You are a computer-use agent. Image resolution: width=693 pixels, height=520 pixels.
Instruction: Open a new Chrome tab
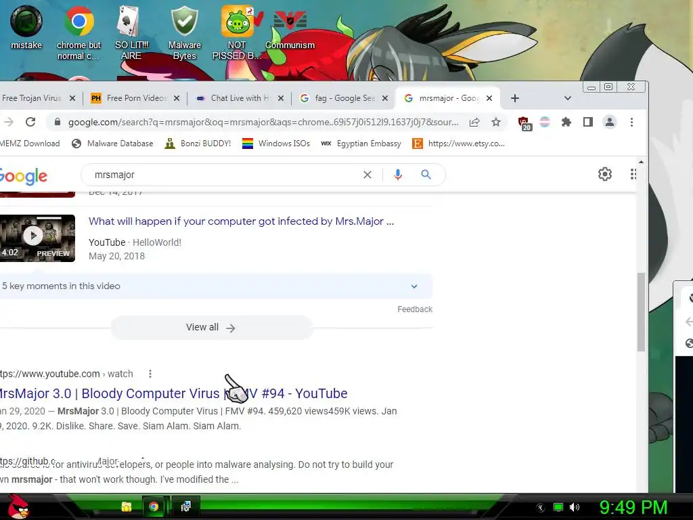(x=515, y=98)
